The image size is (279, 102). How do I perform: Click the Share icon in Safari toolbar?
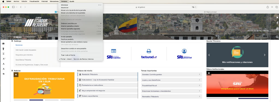click(268, 7)
